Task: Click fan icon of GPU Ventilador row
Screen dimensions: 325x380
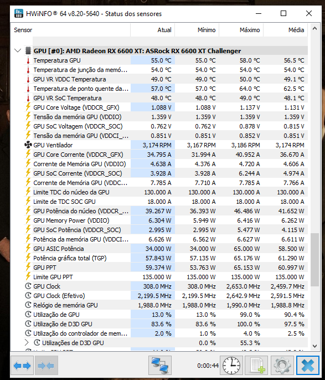Action: (28, 145)
